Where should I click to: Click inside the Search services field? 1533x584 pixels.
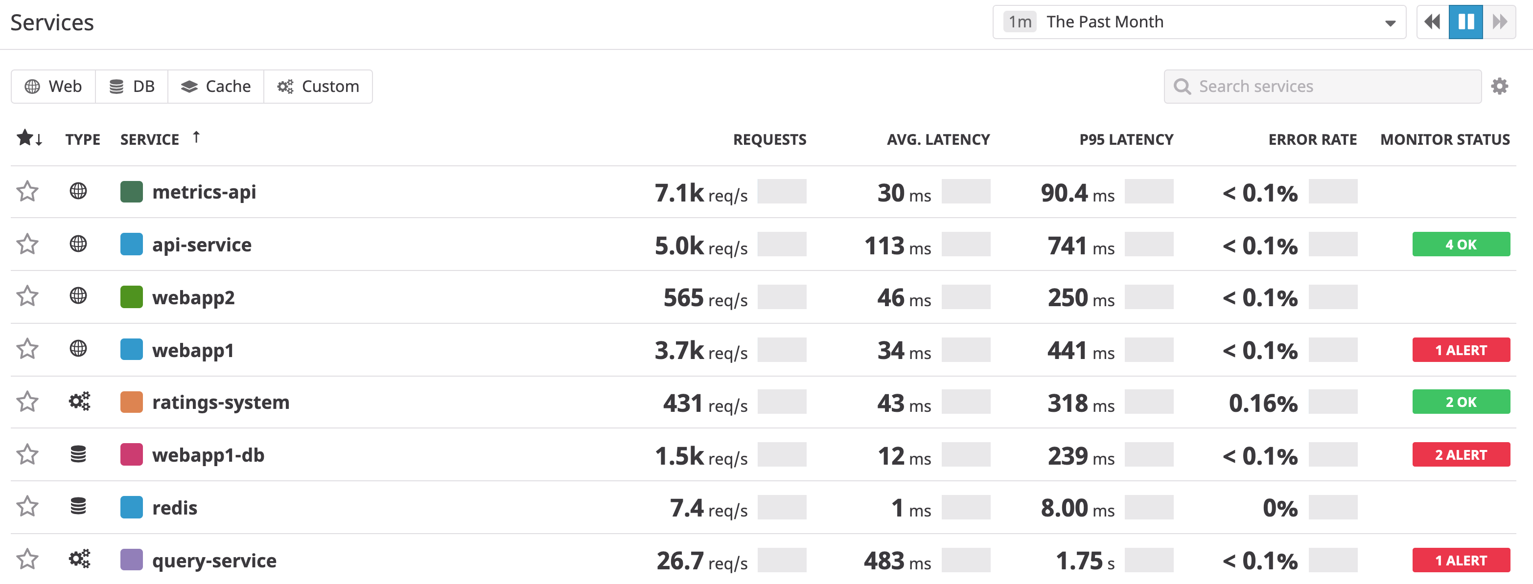click(x=1279, y=86)
